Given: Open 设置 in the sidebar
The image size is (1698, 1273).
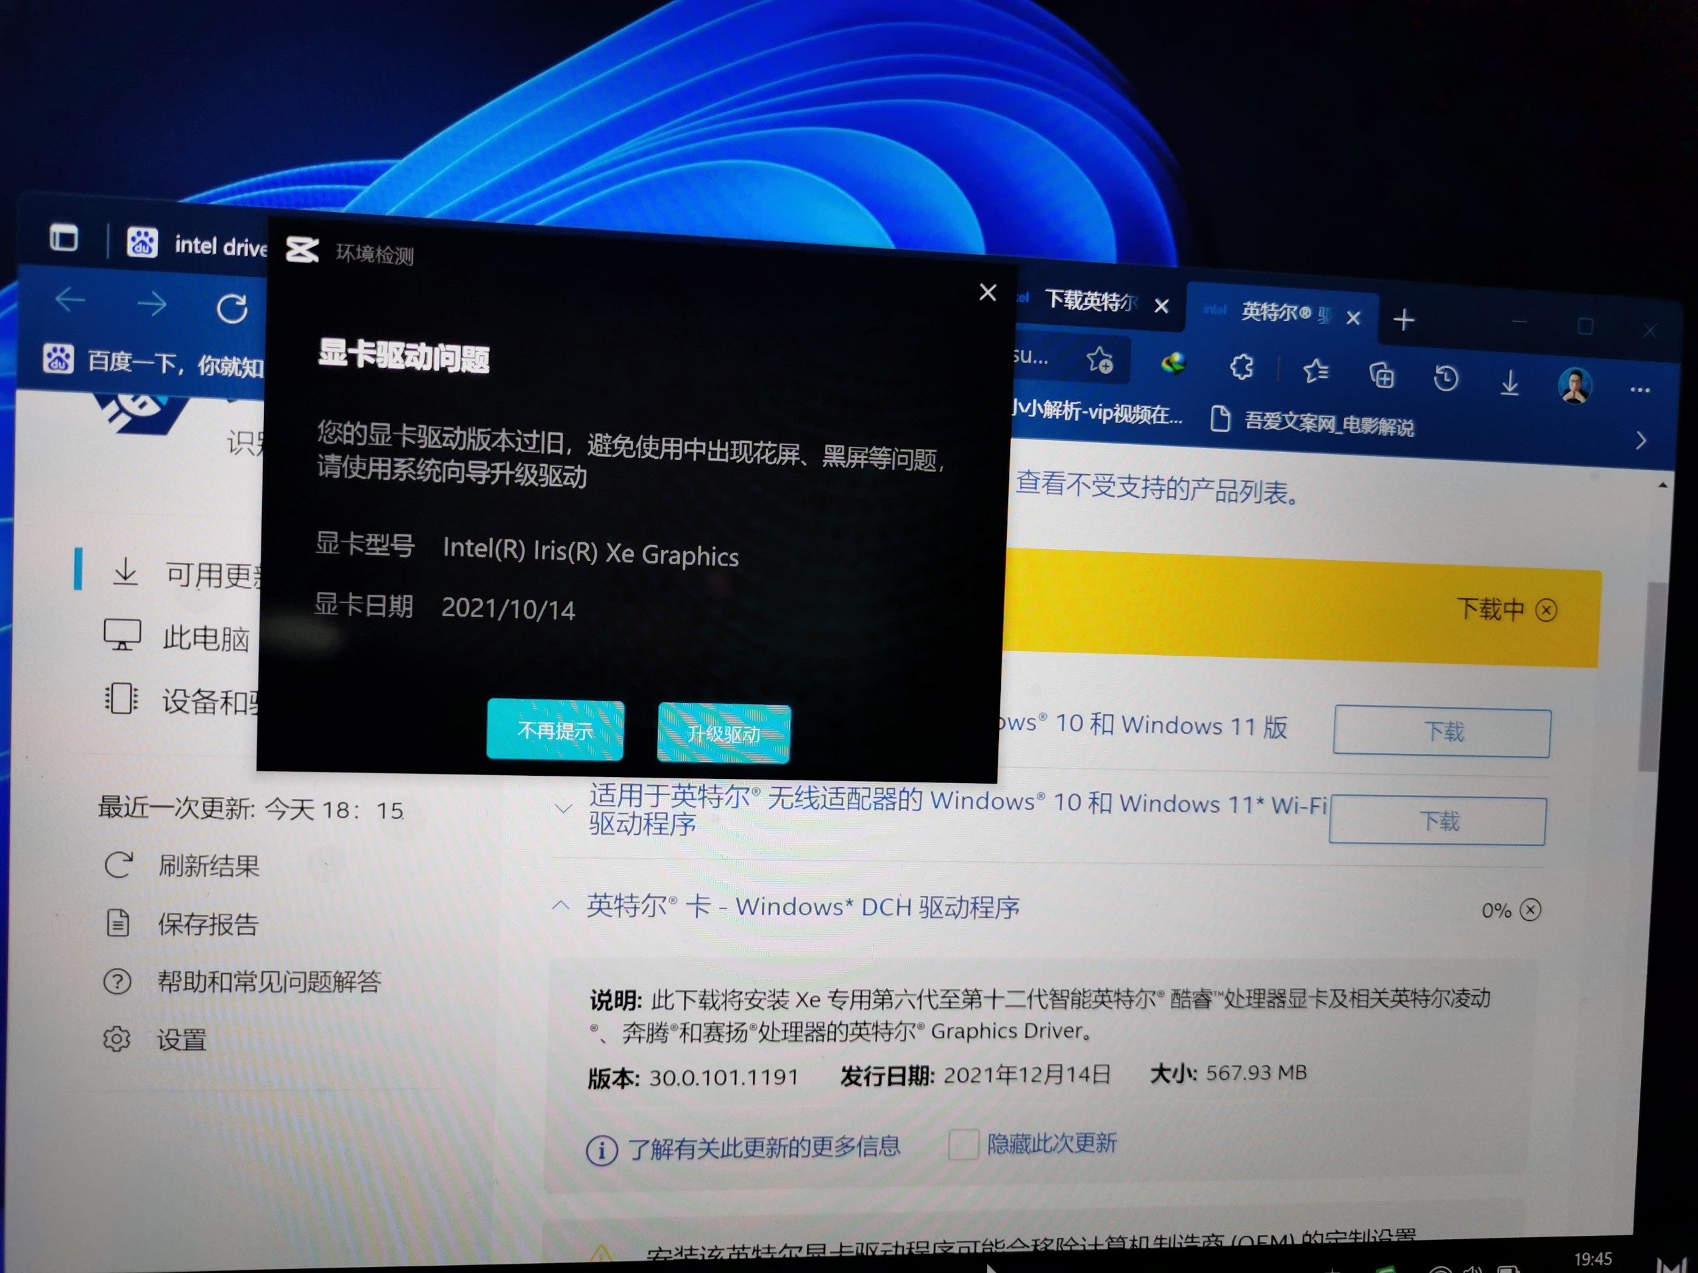Looking at the screenshot, I should click(155, 1040).
